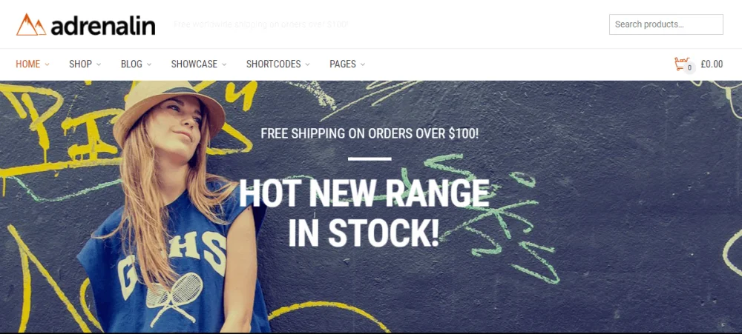Click the faint free worldwide shipping header text
Viewport: 742px width, 334px height.
tap(260, 24)
